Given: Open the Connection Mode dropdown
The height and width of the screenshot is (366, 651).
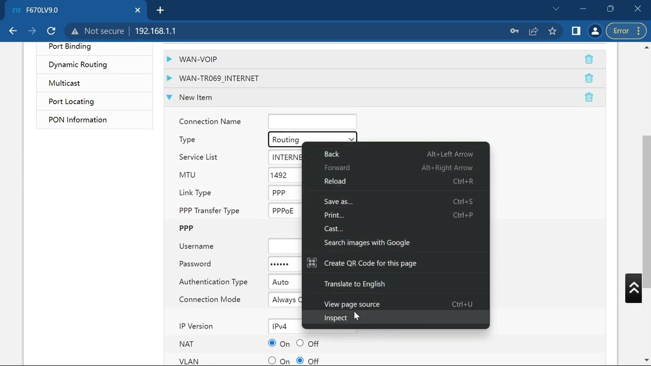Looking at the screenshot, I should click(x=285, y=299).
